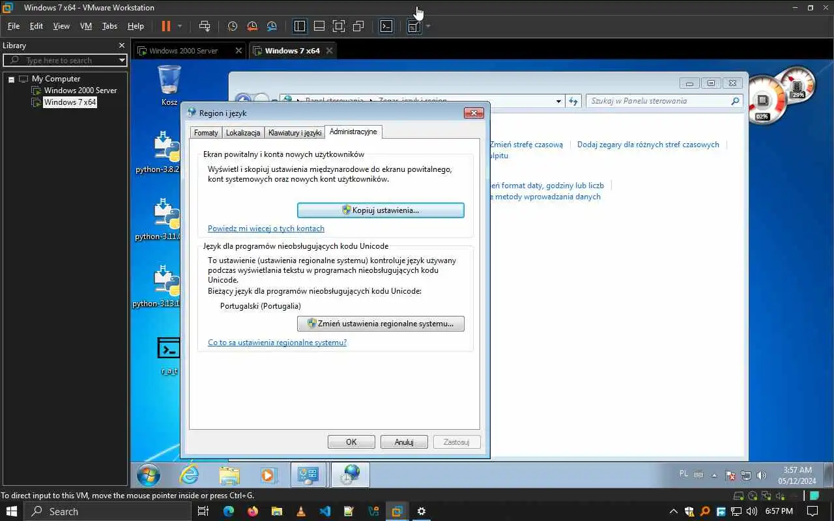Open the address bar dropdown in Control Panel

(x=558, y=101)
